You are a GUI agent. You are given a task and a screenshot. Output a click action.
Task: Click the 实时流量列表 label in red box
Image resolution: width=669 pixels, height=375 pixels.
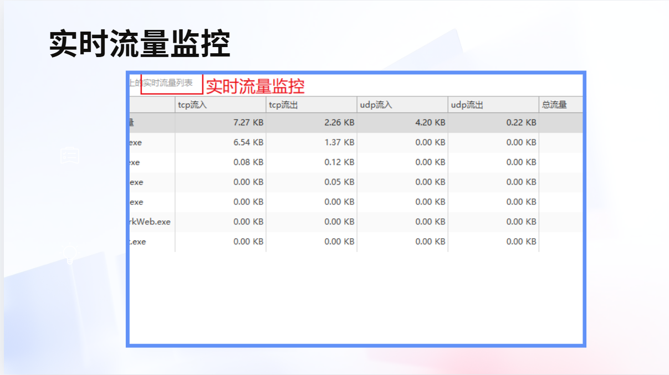(x=168, y=83)
